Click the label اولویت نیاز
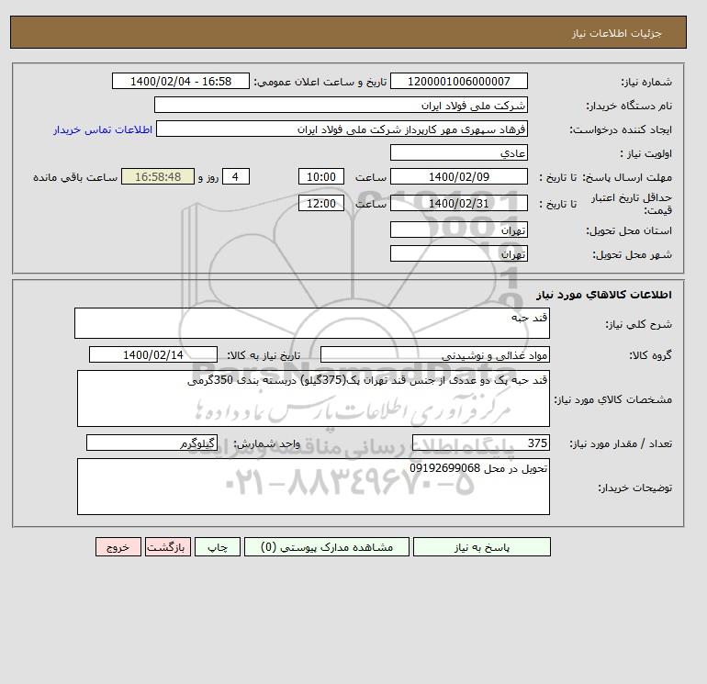Image resolution: width=707 pixels, height=684 pixels. coord(646,153)
